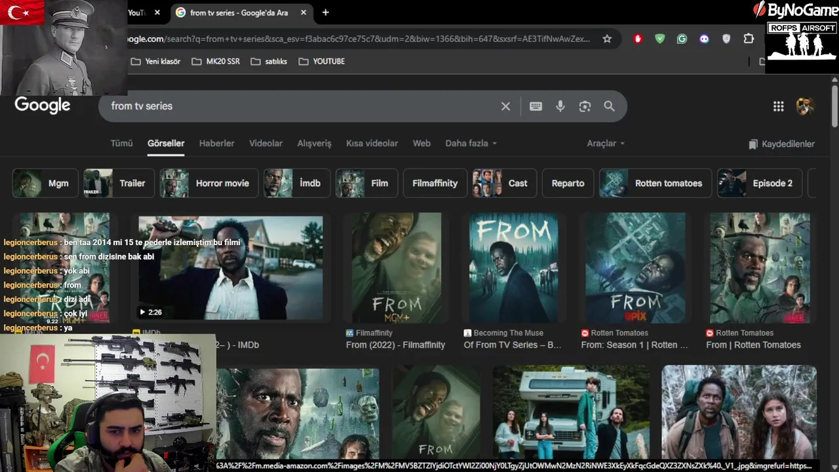
Task: Open 'From | Rotten Tomatoes' title link
Action: click(x=753, y=345)
